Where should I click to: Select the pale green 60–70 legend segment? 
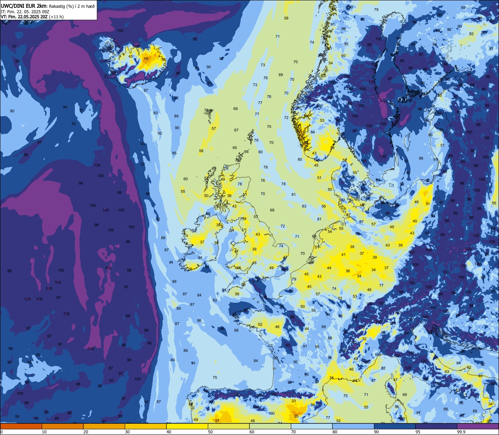pos(270,426)
